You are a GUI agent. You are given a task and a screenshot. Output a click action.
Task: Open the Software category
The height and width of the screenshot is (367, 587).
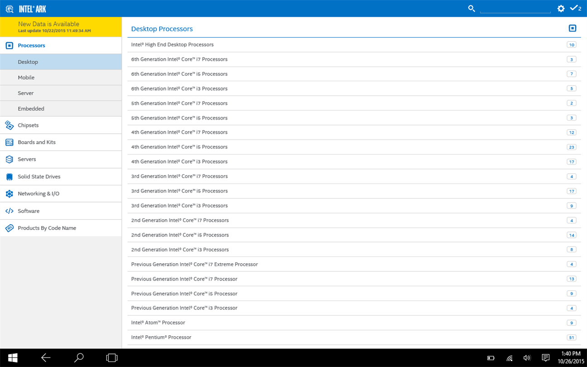pos(61,211)
